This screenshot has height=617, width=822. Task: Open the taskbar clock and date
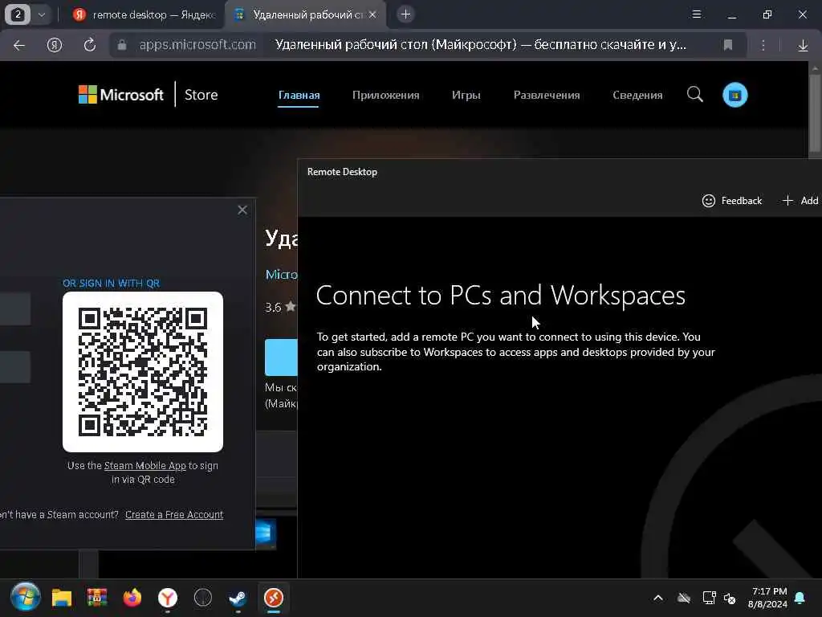click(767, 598)
